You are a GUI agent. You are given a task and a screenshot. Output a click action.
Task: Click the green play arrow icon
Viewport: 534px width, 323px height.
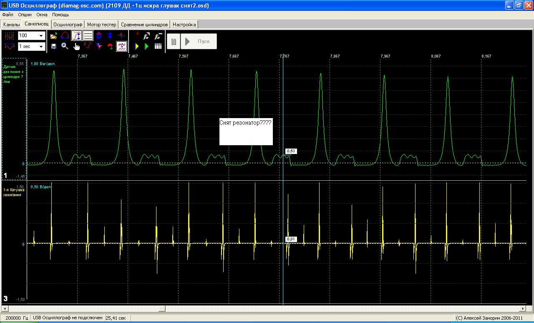pos(147,46)
